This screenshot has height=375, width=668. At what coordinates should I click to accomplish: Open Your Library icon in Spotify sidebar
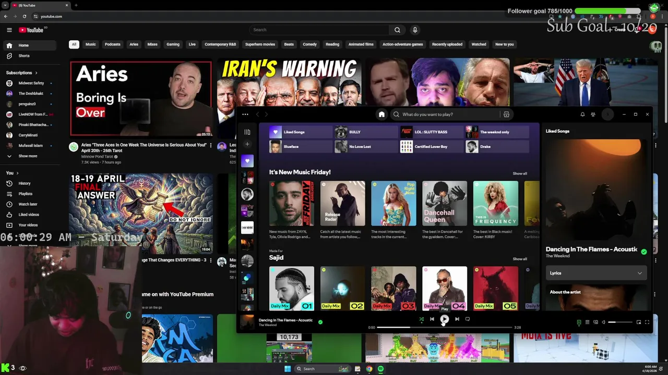coord(247,132)
